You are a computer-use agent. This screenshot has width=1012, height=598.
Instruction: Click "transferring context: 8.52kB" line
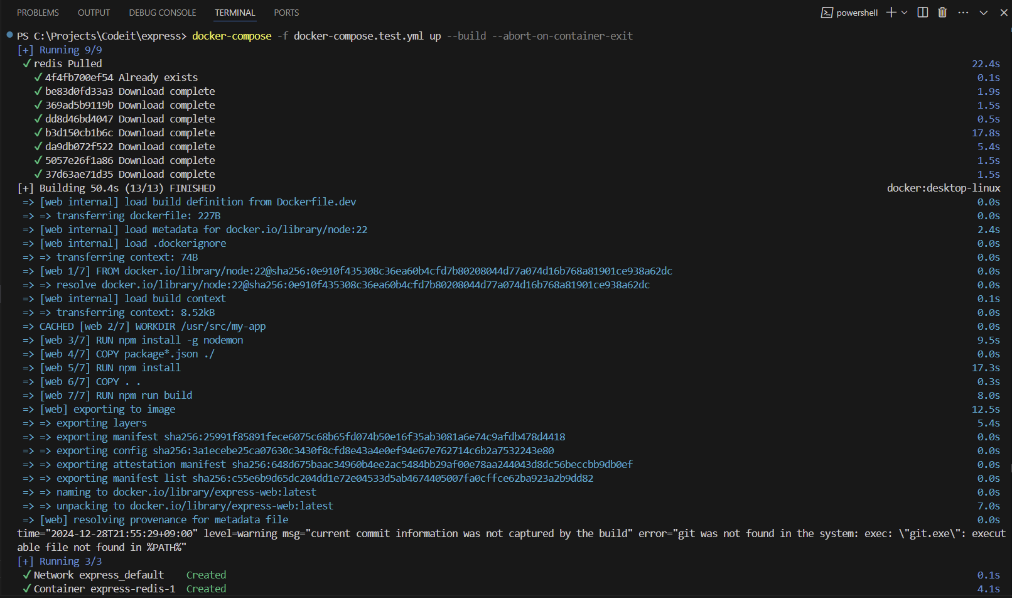(x=119, y=312)
